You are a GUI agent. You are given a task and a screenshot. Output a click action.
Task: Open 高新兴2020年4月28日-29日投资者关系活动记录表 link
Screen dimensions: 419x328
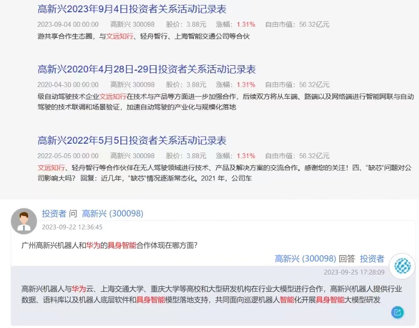147,70
